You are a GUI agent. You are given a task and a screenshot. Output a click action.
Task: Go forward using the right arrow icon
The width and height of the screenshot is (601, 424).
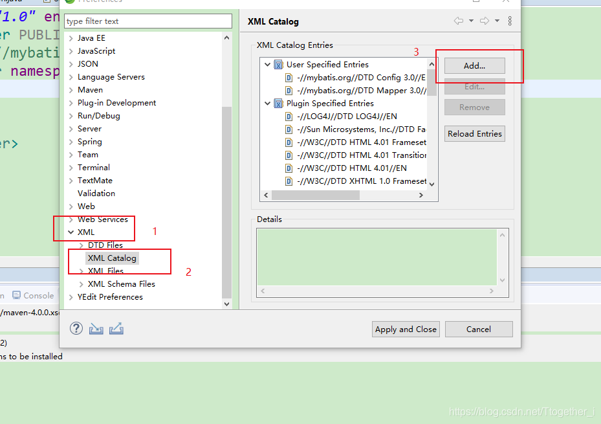[x=485, y=21]
